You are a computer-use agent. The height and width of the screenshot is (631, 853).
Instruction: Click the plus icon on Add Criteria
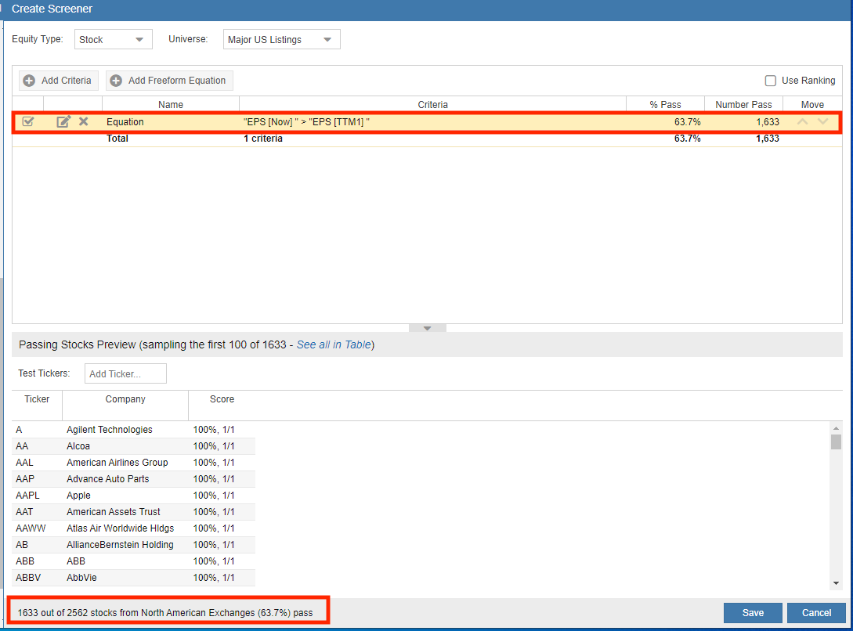coord(29,81)
